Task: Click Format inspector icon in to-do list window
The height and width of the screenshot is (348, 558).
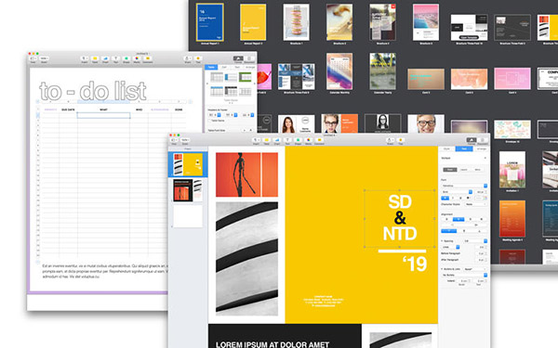Action: (238, 58)
